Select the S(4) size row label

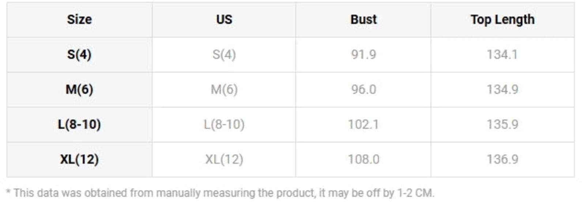pos(79,54)
